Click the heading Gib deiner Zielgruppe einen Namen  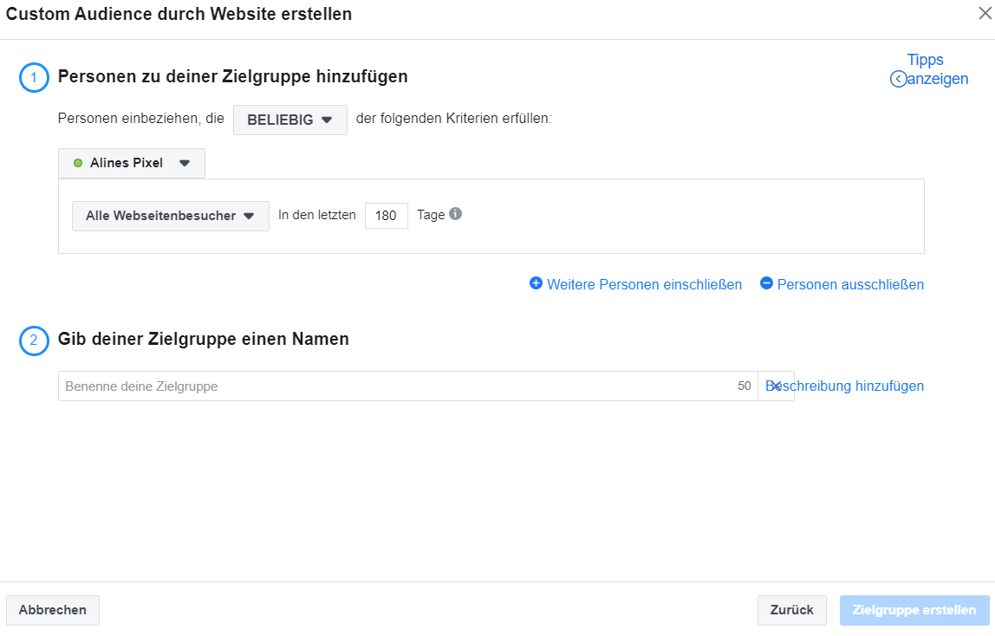click(203, 340)
